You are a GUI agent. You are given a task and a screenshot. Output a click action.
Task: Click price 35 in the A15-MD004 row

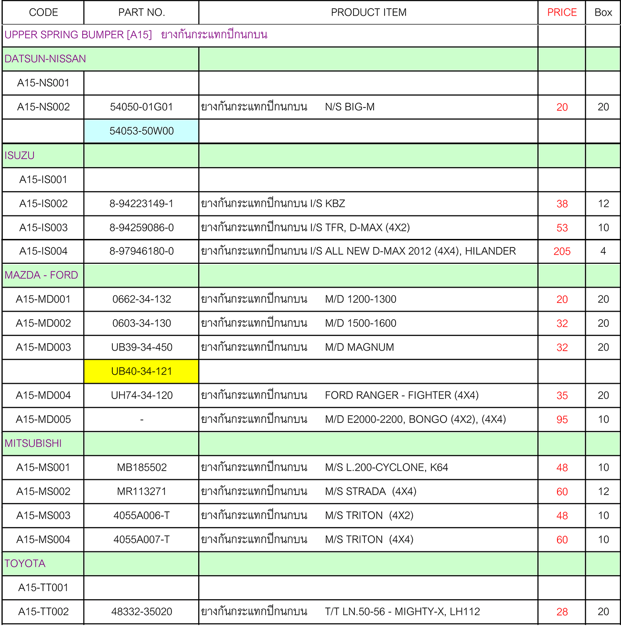click(x=562, y=396)
